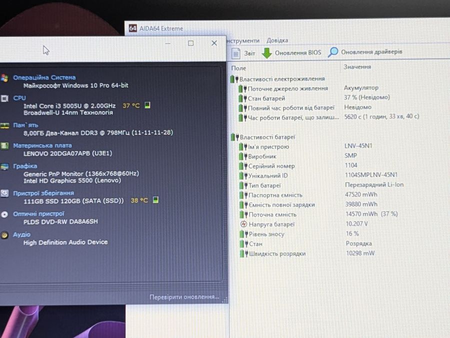Open Оновлення драйверів magnifier icon
The height and width of the screenshot is (338, 450).
[333, 52]
